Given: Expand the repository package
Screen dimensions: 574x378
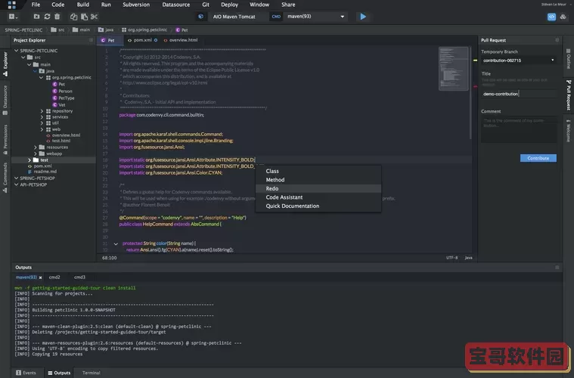Looking at the screenshot, I should 42,111.
